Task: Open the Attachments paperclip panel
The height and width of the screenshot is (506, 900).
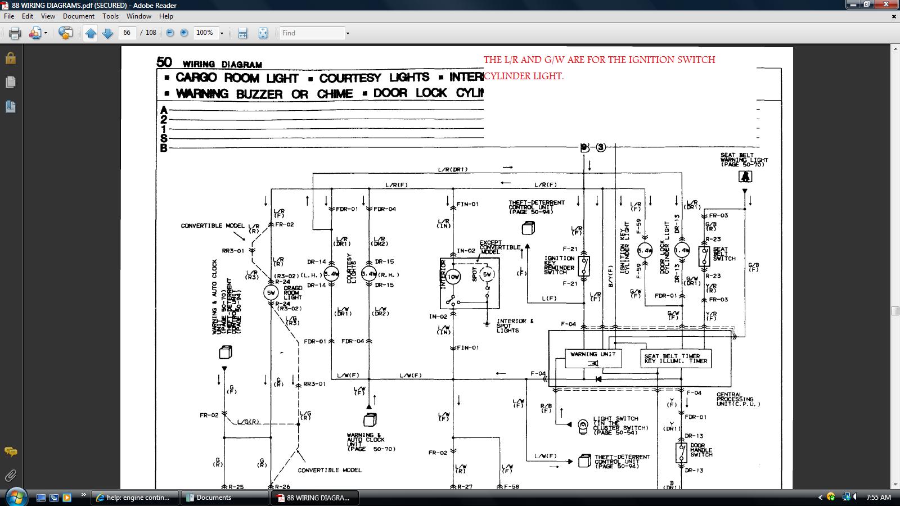Action: coord(10,476)
